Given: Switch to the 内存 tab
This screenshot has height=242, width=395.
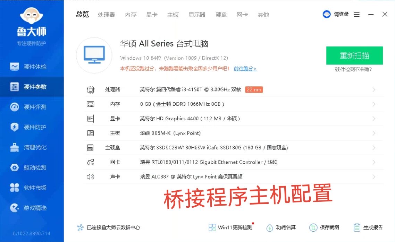Looking at the screenshot, I should coord(131,15).
